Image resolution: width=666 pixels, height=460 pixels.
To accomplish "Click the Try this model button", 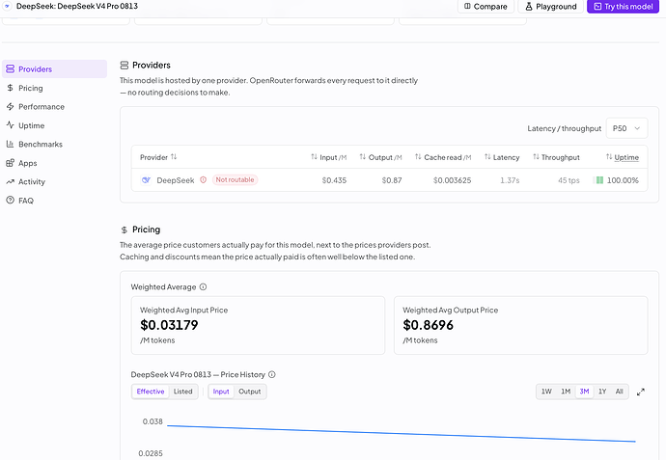I will tap(624, 7).
